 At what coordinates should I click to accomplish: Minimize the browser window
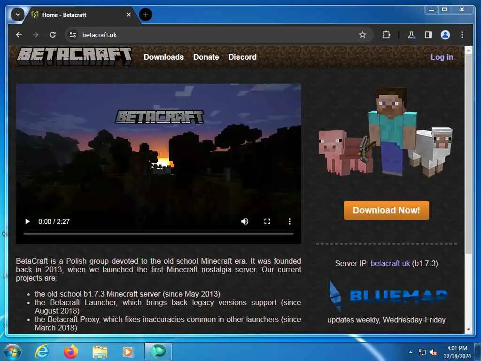[x=432, y=10]
